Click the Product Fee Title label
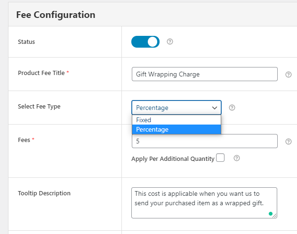This screenshot has height=234, width=297. point(41,73)
